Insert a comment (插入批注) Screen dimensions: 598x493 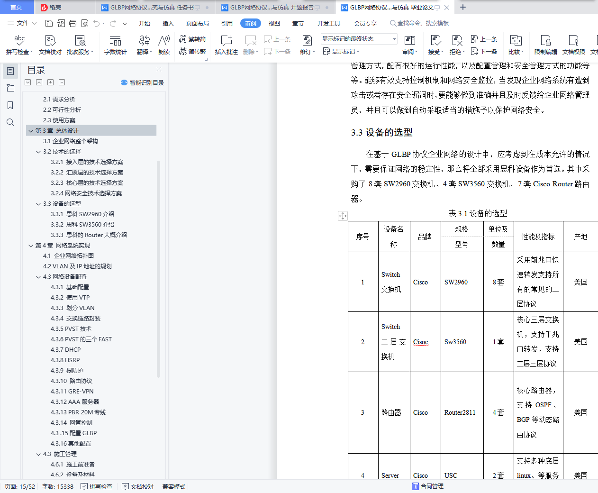(227, 45)
